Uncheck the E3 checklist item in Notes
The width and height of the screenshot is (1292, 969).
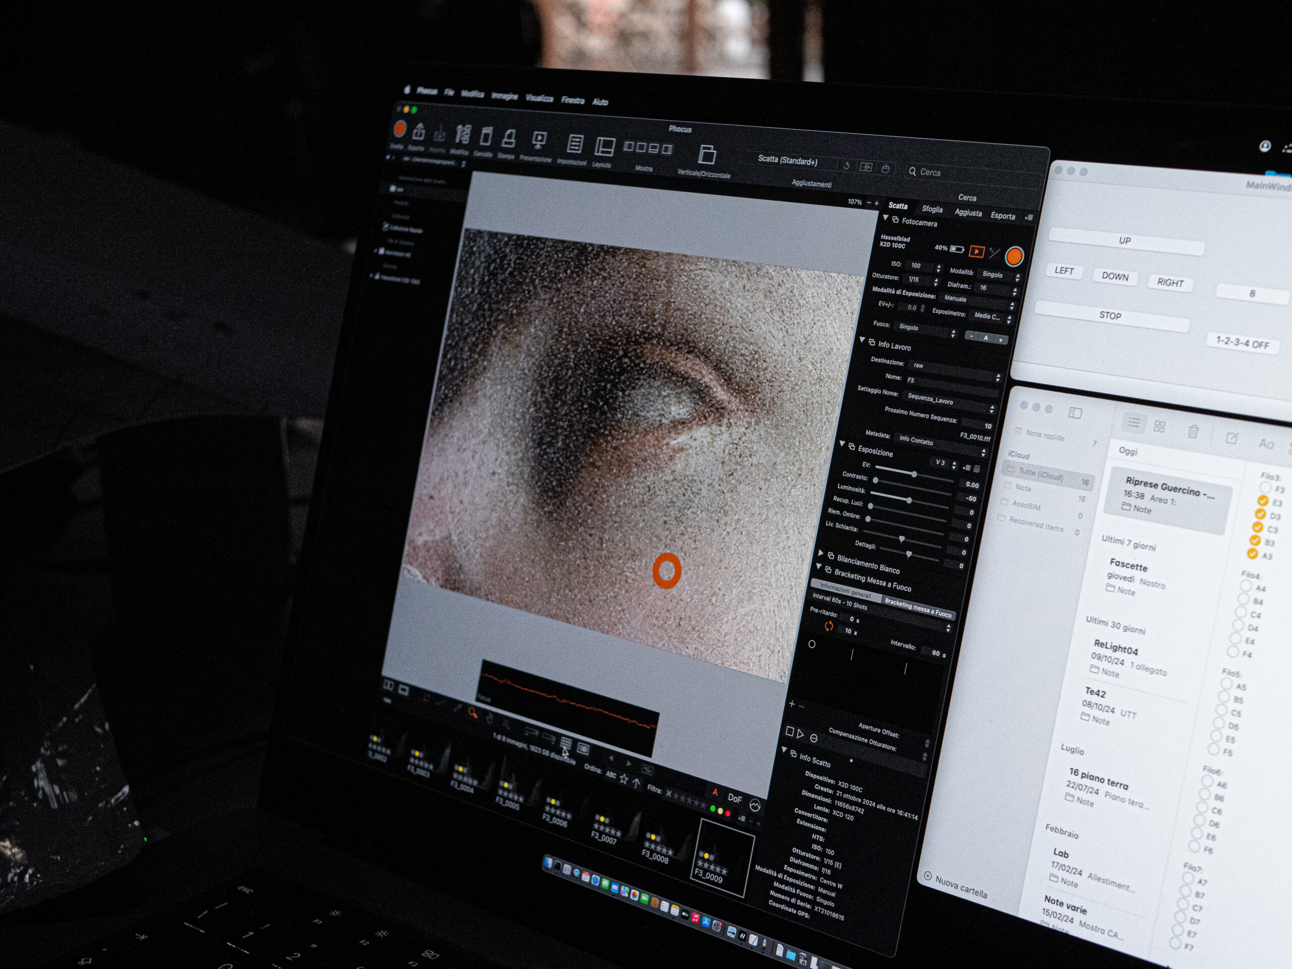point(1263,501)
